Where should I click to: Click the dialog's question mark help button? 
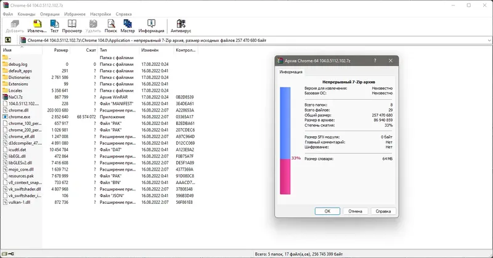point(375,60)
